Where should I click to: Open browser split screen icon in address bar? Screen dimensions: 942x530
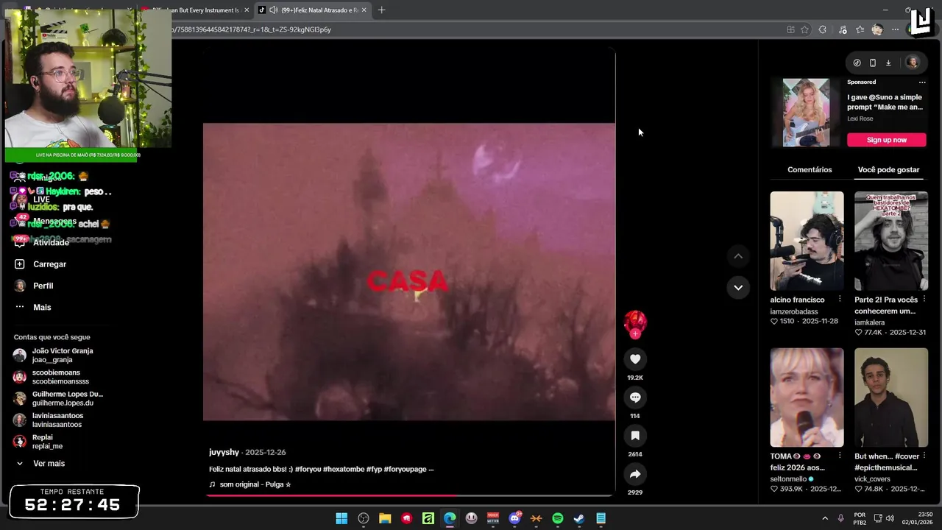point(790,29)
